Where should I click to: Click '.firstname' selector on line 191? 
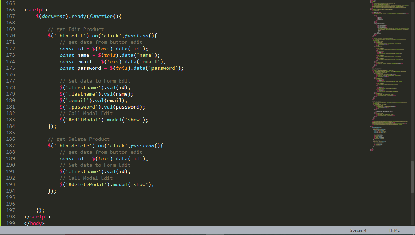point(83,172)
